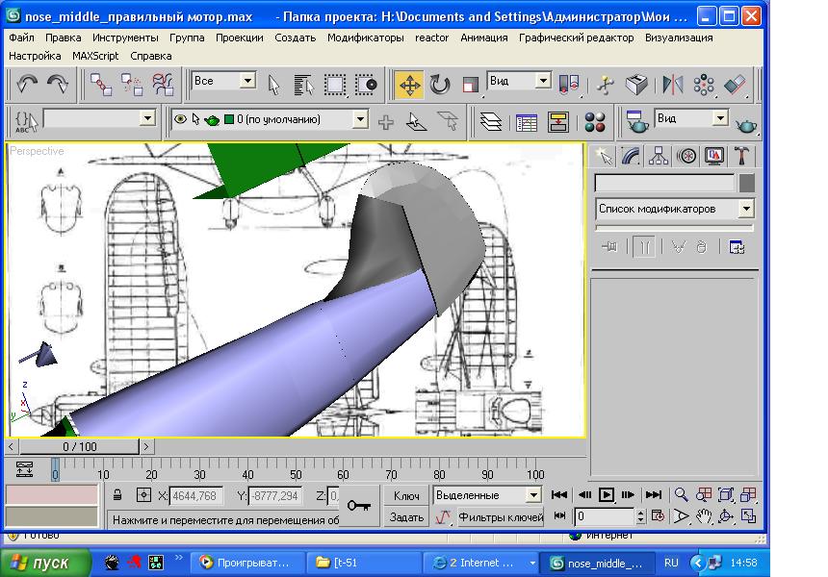The height and width of the screenshot is (577, 828).
Task: Open the Модификаторы menu
Action: click(365, 38)
